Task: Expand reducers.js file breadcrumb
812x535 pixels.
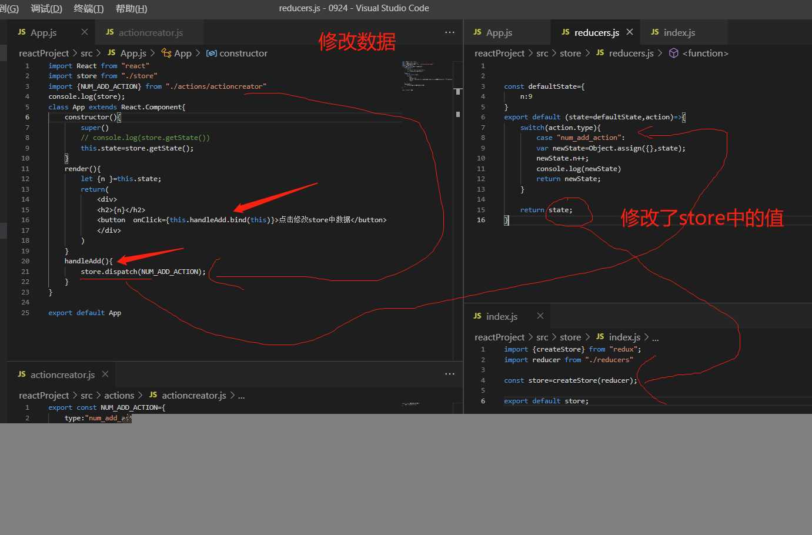Action: pyautogui.click(x=631, y=53)
